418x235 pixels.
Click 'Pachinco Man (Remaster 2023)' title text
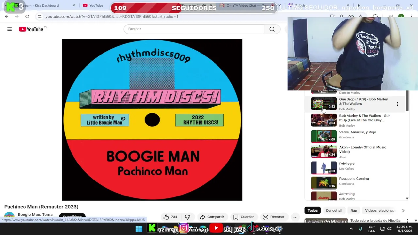coord(41,207)
